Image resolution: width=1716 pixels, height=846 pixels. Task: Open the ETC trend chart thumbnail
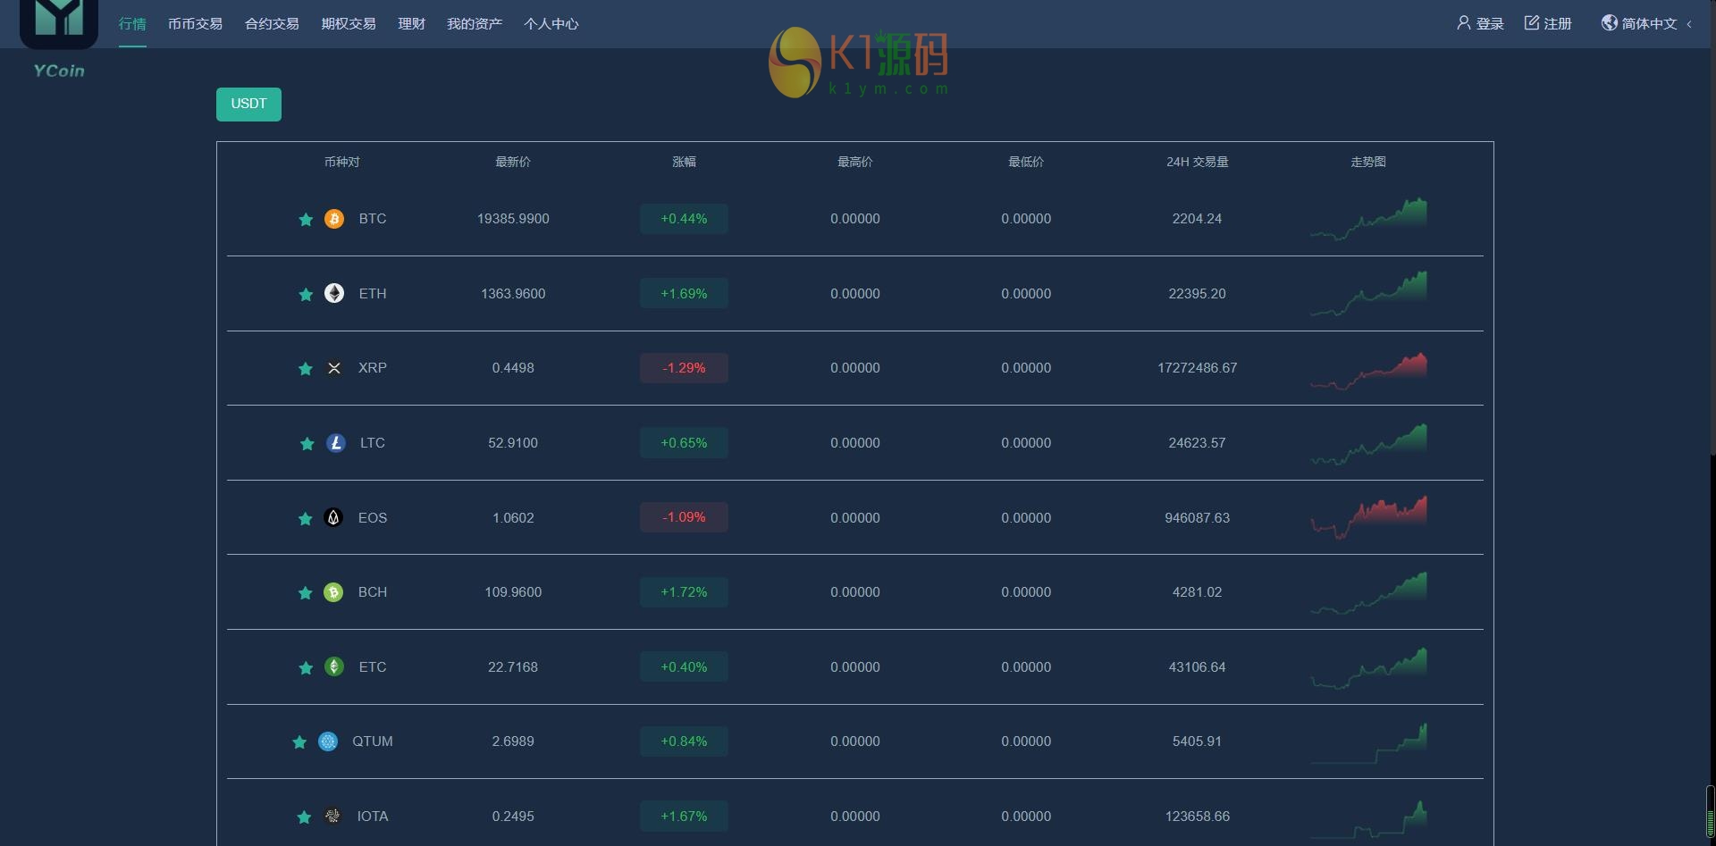(1368, 668)
